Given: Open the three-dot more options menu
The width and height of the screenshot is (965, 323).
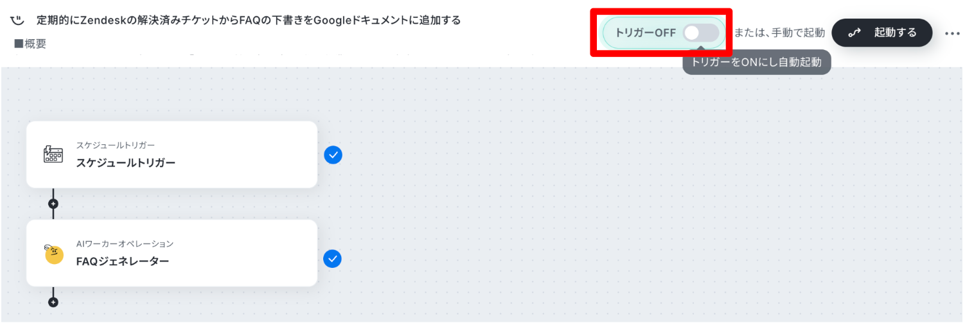Looking at the screenshot, I should point(952,33).
